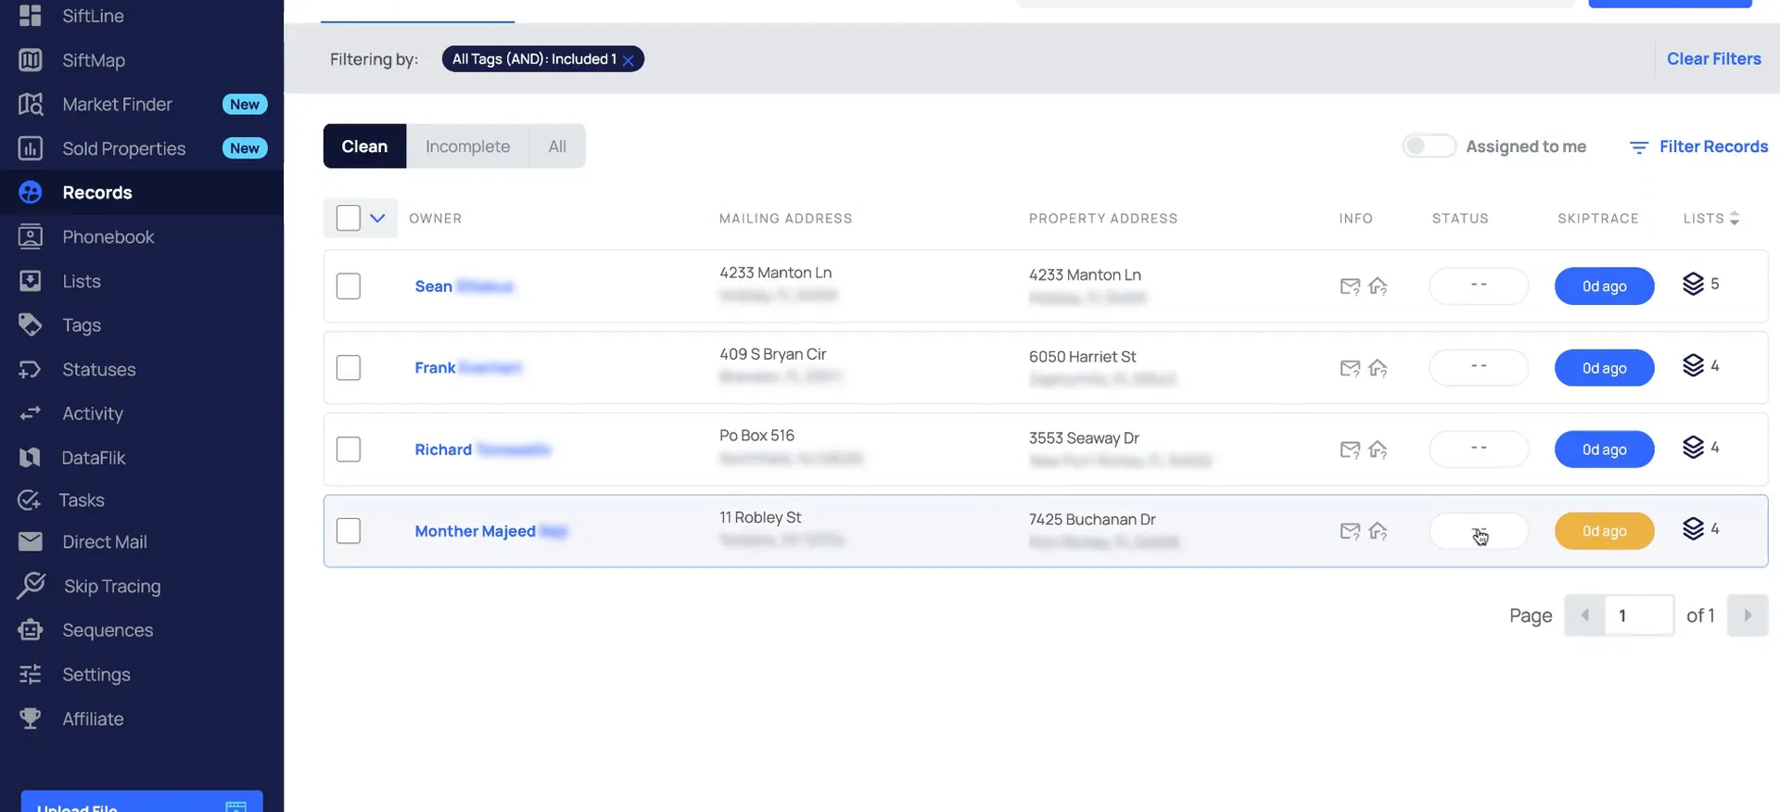Open status dropdown for Frank's record
1780x812 pixels.
(1479, 367)
